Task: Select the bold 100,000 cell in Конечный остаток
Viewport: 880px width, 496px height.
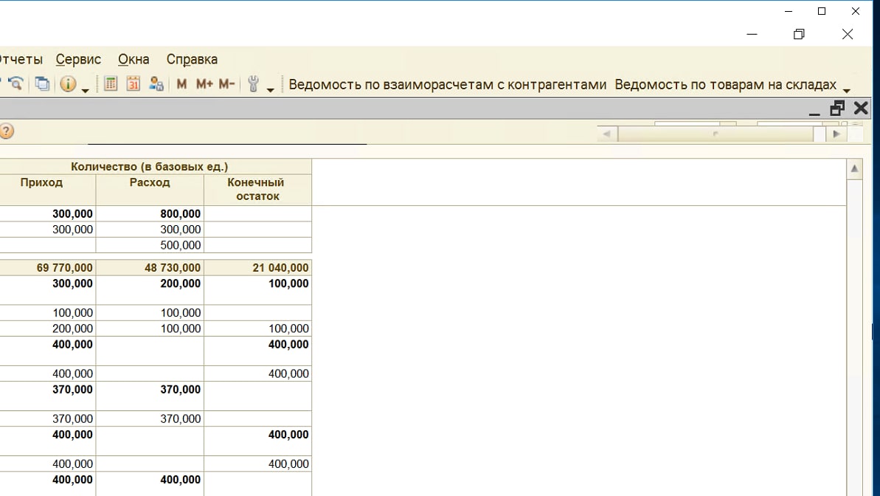Action: (x=257, y=290)
